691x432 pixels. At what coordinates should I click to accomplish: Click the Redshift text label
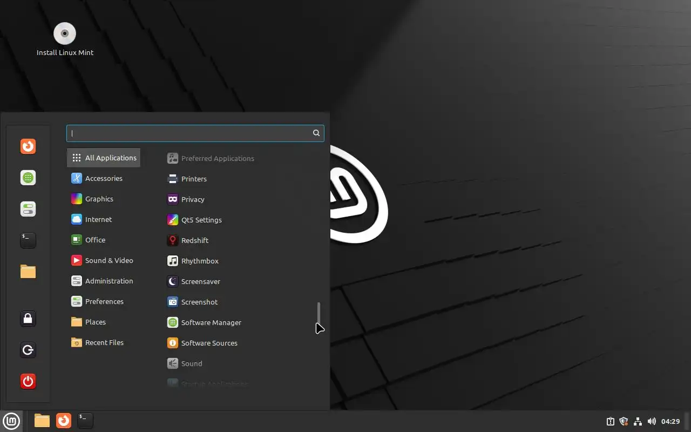(x=195, y=240)
